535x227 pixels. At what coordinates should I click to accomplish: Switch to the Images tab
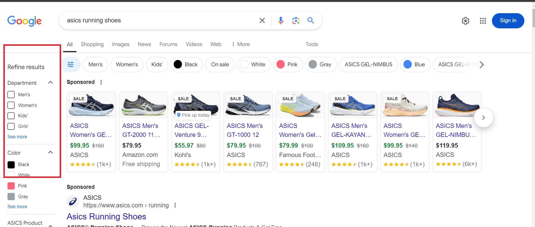click(x=121, y=44)
